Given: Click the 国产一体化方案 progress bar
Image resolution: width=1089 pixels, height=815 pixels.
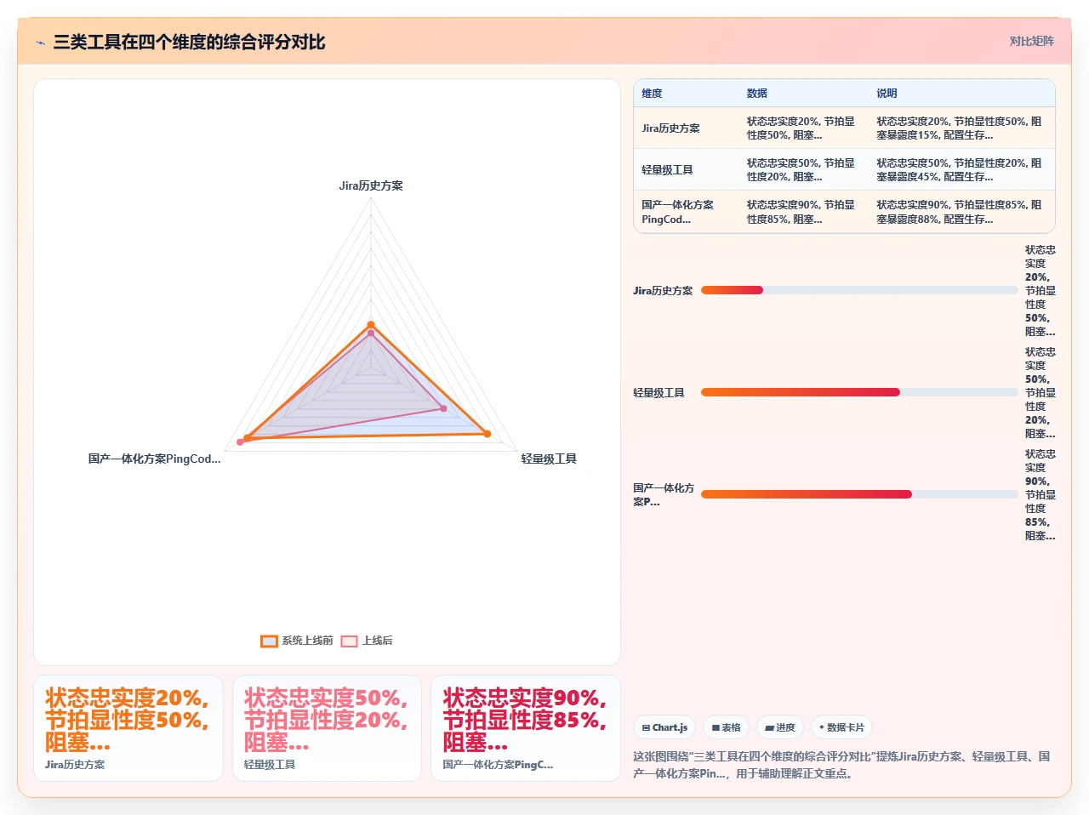Looking at the screenshot, I should coord(859,494).
